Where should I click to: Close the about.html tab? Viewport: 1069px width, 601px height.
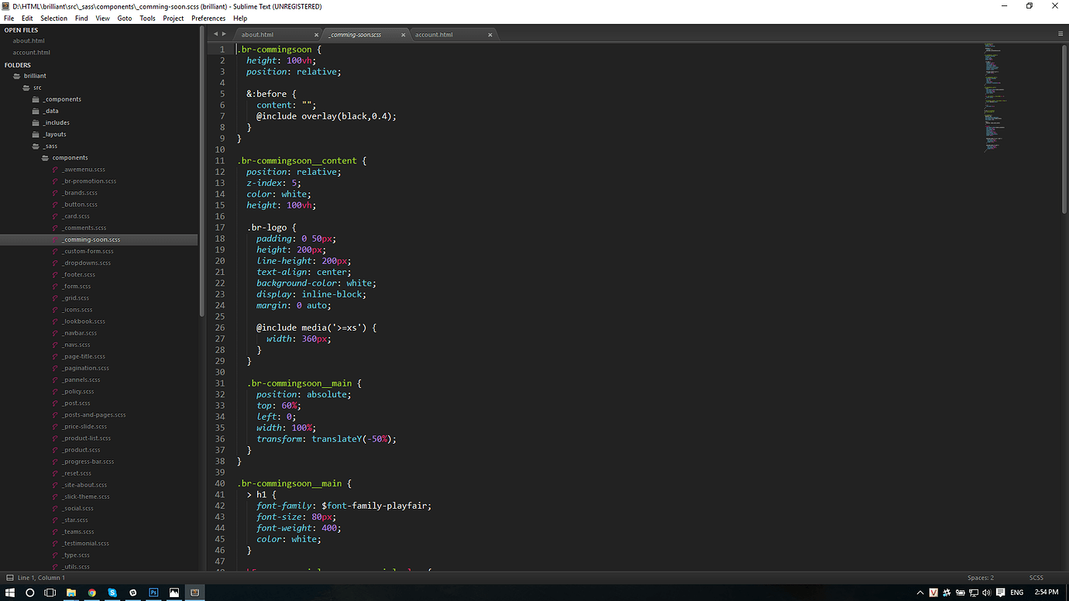[316, 35]
